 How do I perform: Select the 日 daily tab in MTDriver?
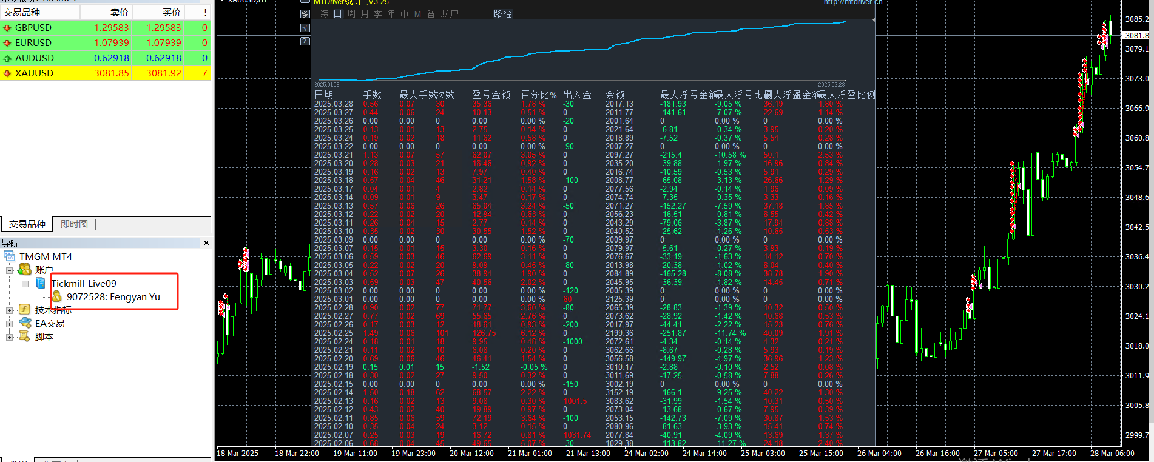tap(338, 14)
